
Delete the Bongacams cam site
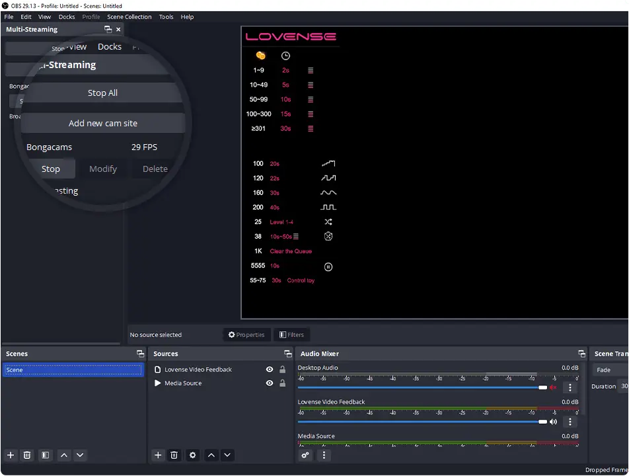click(155, 169)
